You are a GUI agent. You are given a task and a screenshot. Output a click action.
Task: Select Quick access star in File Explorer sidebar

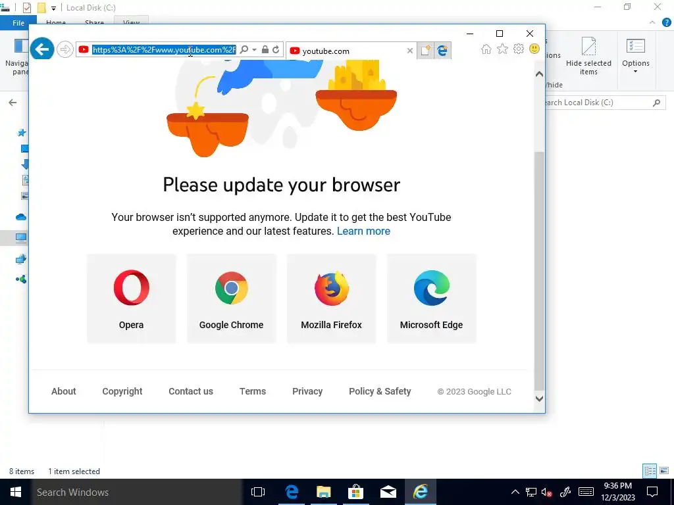22,133
